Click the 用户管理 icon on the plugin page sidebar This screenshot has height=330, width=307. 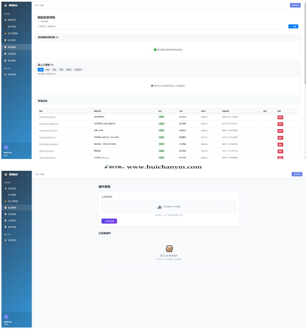(x=5, y=195)
